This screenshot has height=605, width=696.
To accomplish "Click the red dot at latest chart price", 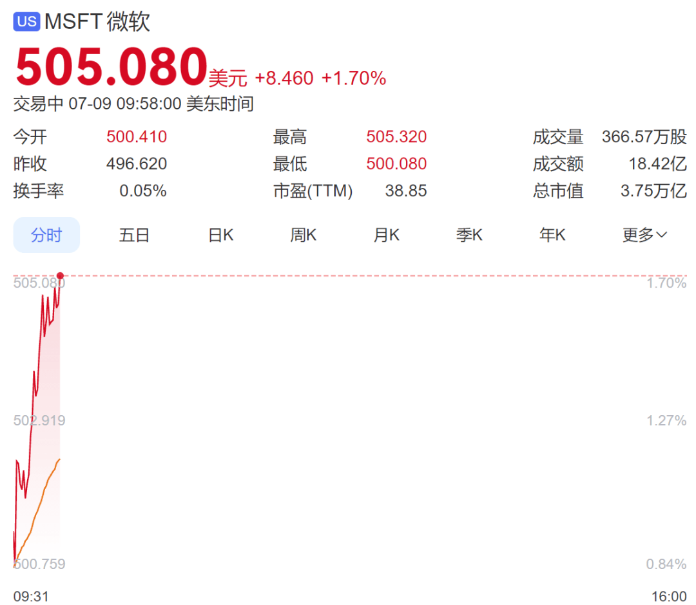I will click(60, 275).
